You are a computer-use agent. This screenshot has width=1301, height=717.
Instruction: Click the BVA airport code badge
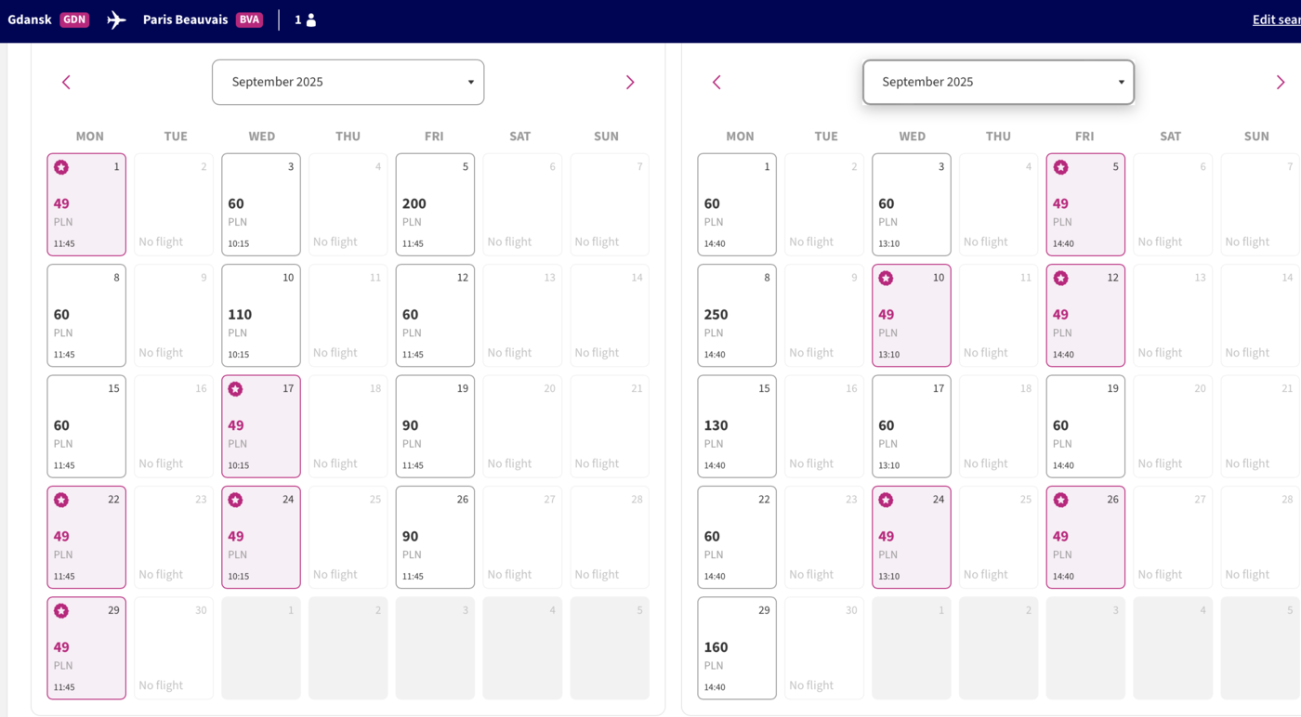coord(249,20)
